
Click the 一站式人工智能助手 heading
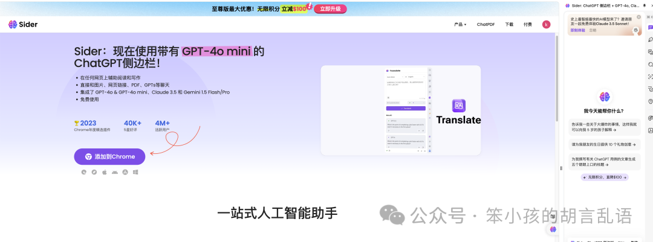[x=278, y=213]
